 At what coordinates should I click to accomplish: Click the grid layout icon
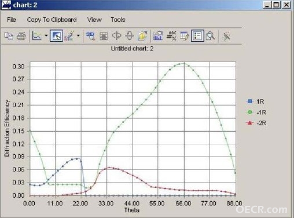coord(104,36)
